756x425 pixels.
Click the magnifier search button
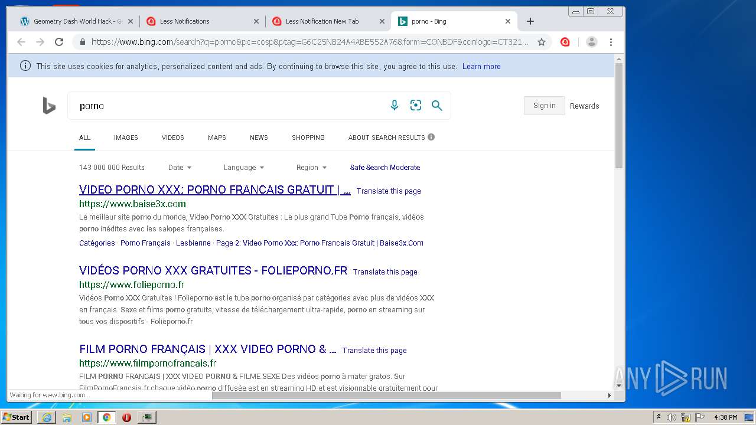pyautogui.click(x=437, y=105)
